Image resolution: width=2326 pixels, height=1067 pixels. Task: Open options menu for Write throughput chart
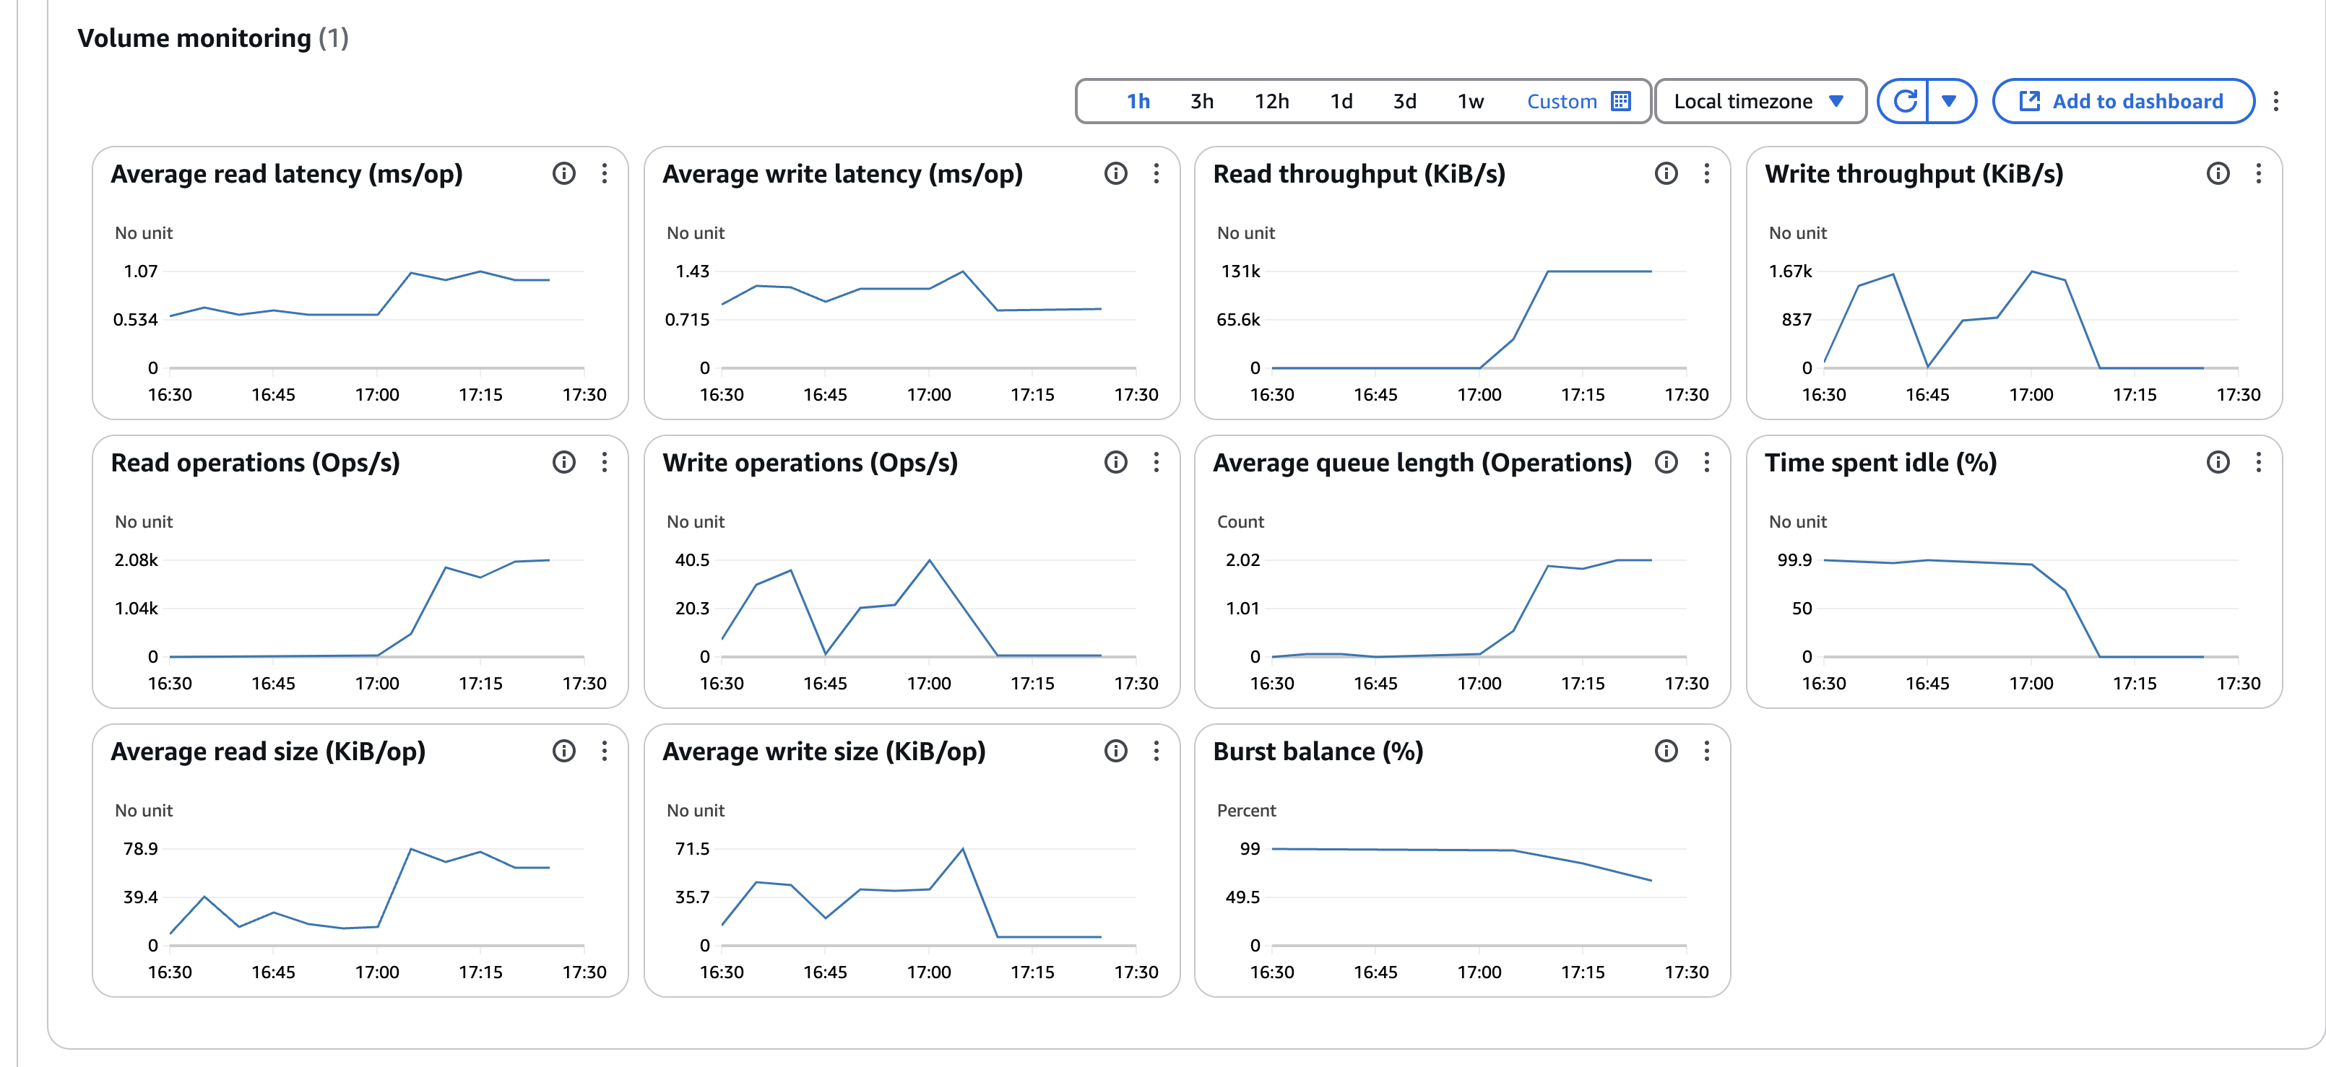2258,173
